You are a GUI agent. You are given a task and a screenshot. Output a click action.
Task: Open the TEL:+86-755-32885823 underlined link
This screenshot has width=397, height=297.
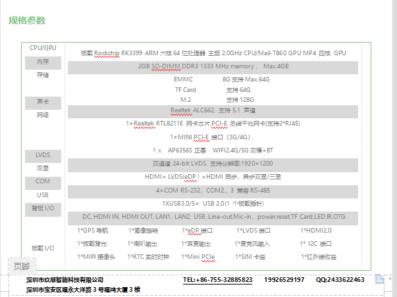[218, 280]
